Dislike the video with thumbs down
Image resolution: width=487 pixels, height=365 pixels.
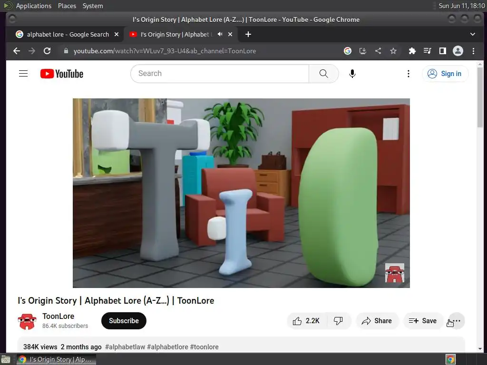pyautogui.click(x=338, y=321)
